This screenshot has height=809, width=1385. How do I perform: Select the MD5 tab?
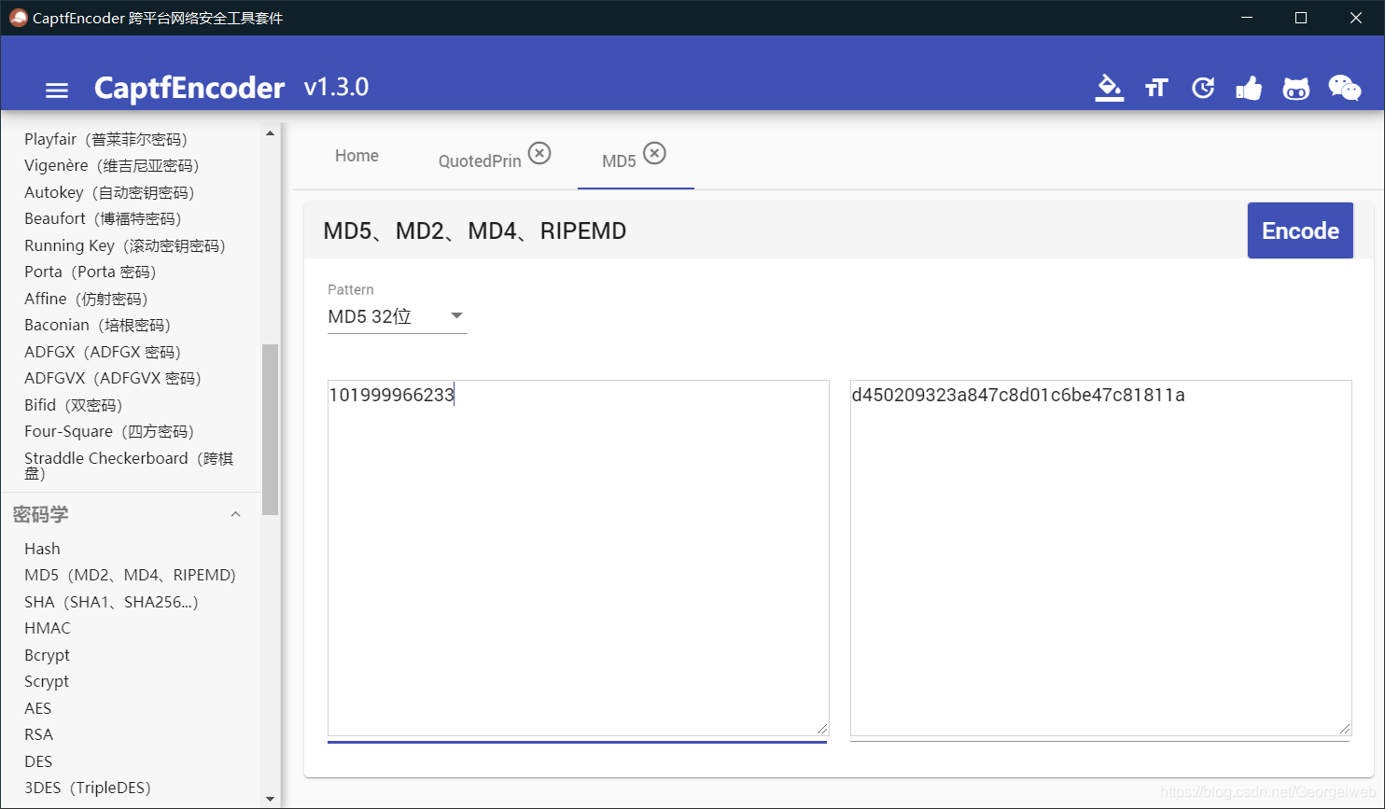click(x=619, y=161)
